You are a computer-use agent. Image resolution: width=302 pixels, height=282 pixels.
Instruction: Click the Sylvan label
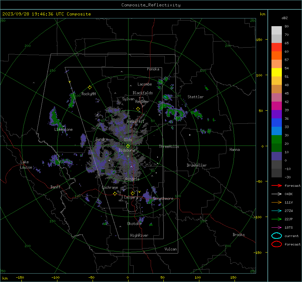[128, 99]
